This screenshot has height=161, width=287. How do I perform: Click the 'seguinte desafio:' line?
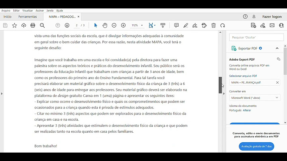click(48, 48)
